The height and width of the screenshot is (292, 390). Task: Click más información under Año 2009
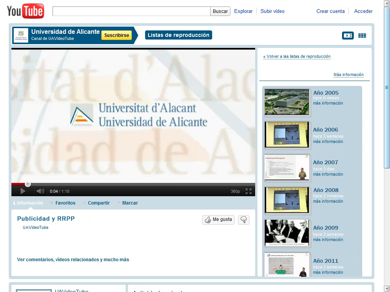tap(328, 240)
